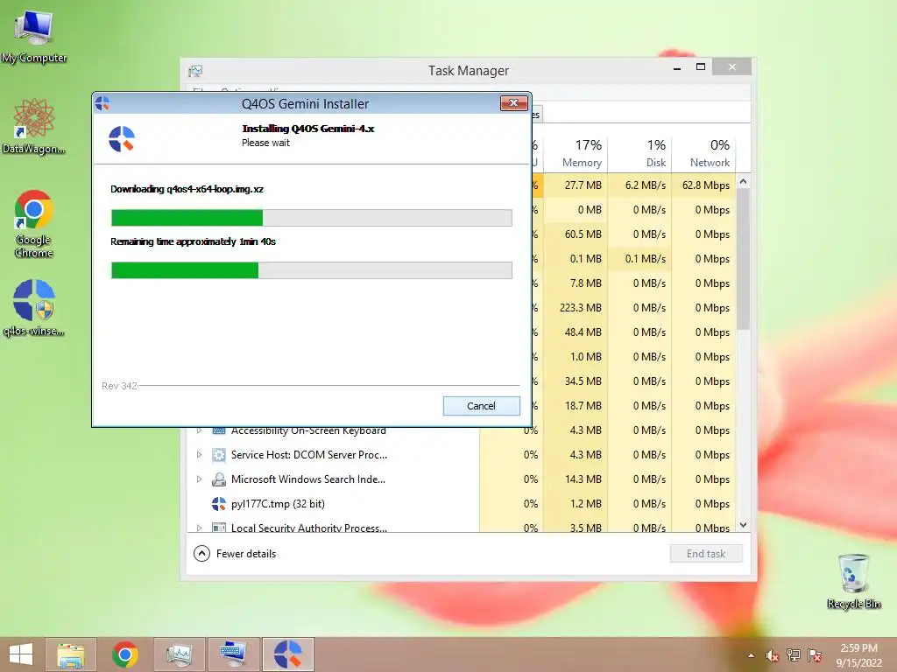
Task: Select the 27.7 MB memory cell
Action: click(576, 185)
